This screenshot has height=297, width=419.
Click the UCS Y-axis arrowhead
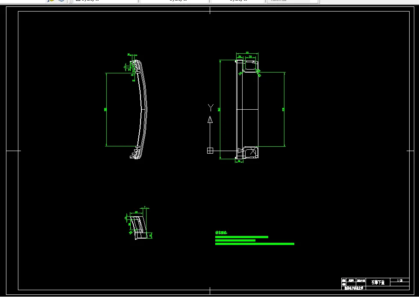click(x=210, y=119)
